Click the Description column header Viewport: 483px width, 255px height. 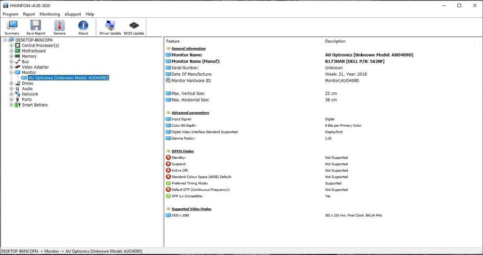(x=335, y=41)
